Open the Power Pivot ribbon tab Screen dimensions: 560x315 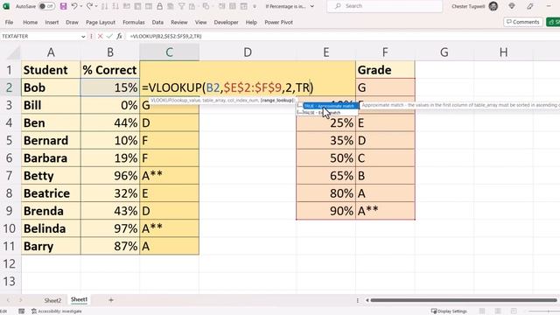tap(278, 22)
